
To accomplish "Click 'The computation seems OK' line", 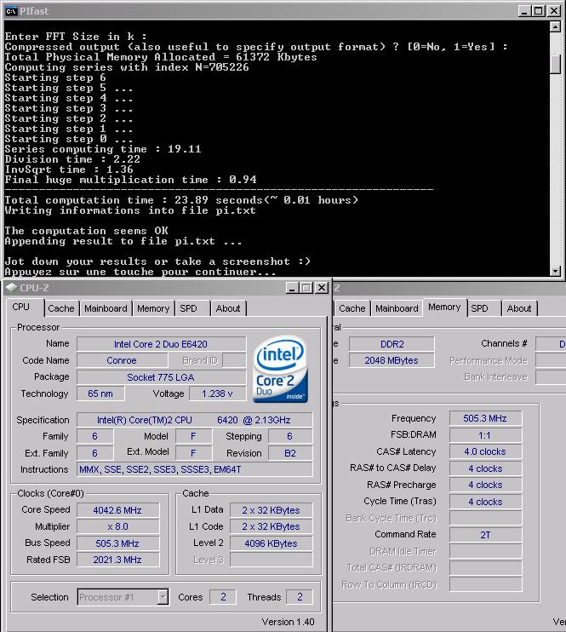I will (x=86, y=231).
